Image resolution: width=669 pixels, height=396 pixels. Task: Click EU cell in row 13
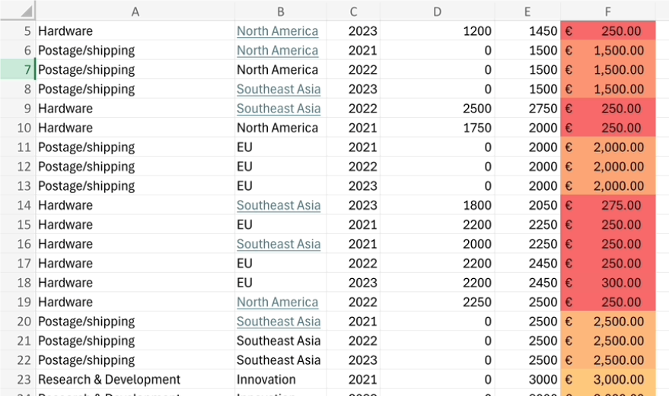click(280, 186)
